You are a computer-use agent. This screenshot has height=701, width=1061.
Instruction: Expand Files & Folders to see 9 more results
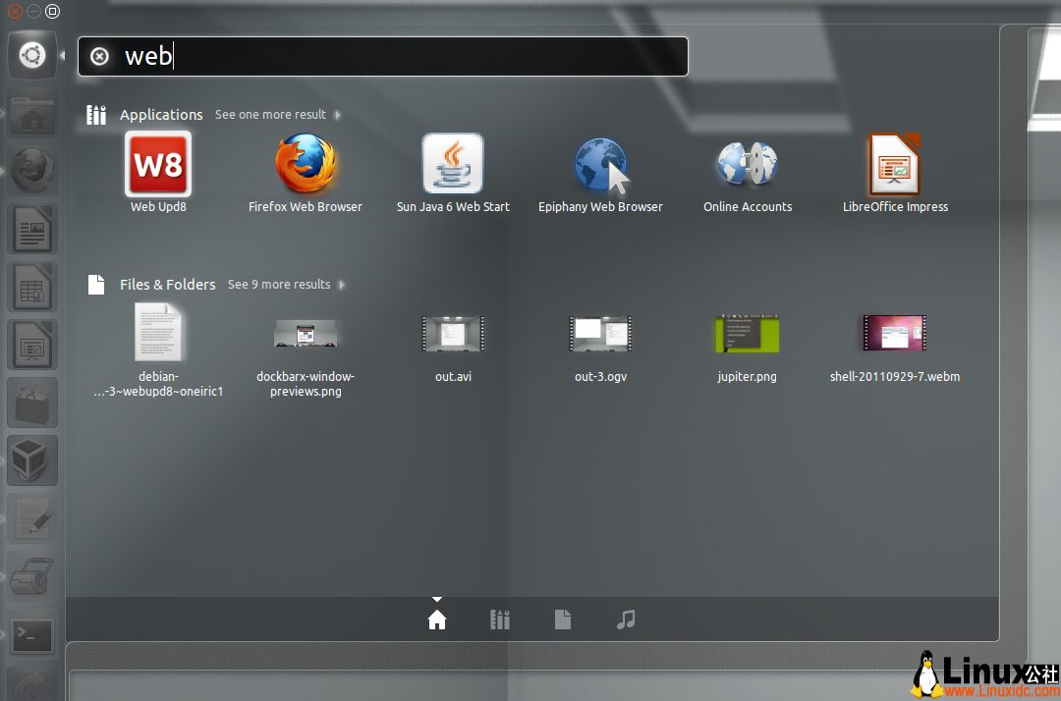(x=285, y=285)
